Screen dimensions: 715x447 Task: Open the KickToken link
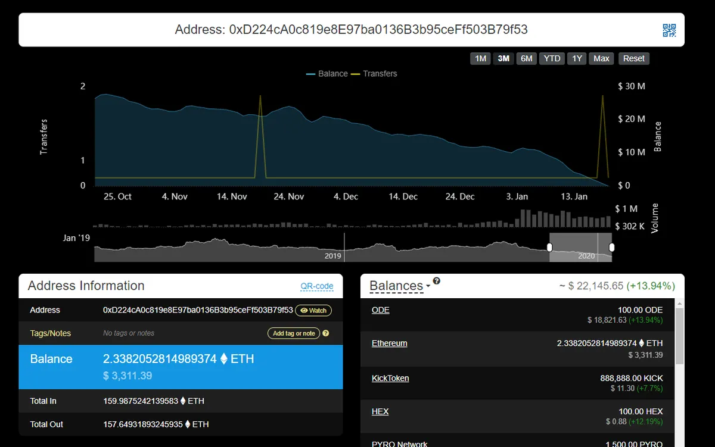(x=390, y=378)
